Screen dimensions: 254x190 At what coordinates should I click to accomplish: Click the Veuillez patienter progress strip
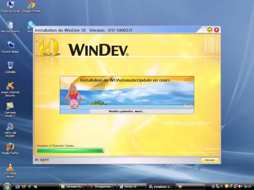coord(127,111)
